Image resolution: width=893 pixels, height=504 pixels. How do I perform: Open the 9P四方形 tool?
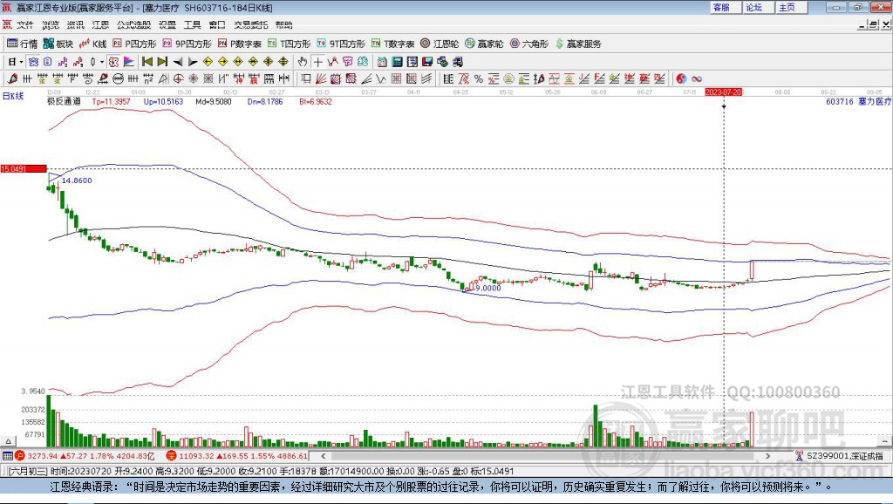[x=187, y=44]
